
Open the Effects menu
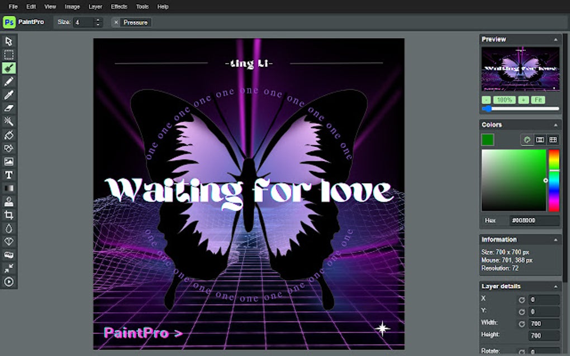118,7
